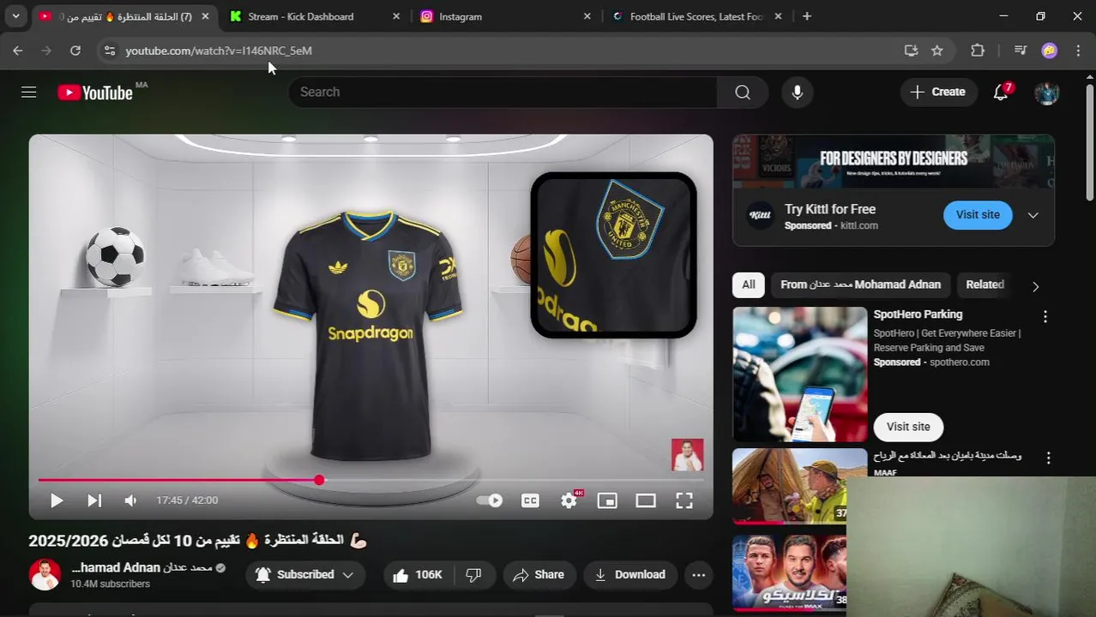Viewport: 1096px width, 617px height.
Task: Select the All filter chip
Action: (749, 285)
